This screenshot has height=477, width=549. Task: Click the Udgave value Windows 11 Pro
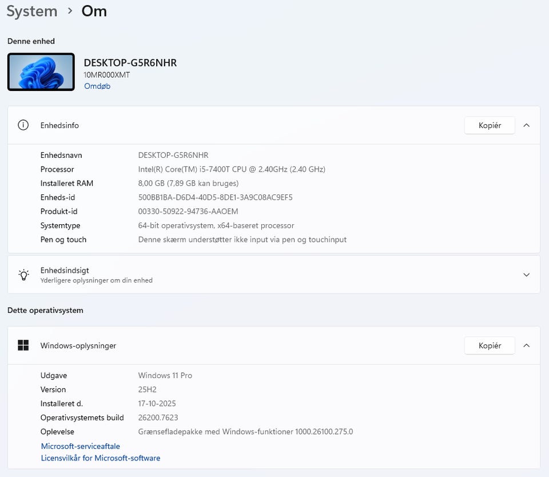[x=165, y=375]
